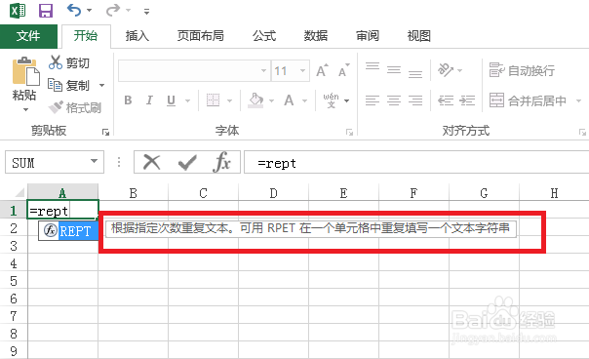Switch to the 开始 (Home) tab
589x359 pixels.
(86, 36)
